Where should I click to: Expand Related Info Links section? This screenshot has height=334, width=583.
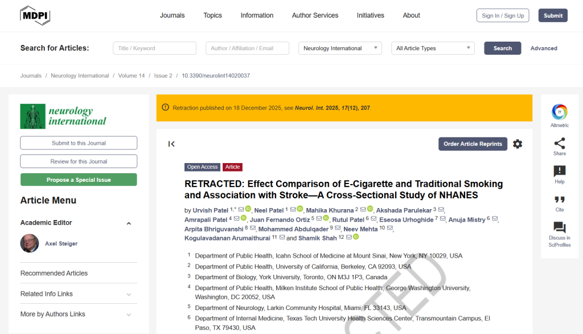pos(129,295)
